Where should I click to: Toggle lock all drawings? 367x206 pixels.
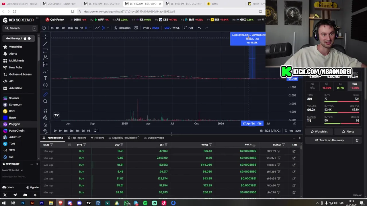click(45, 125)
